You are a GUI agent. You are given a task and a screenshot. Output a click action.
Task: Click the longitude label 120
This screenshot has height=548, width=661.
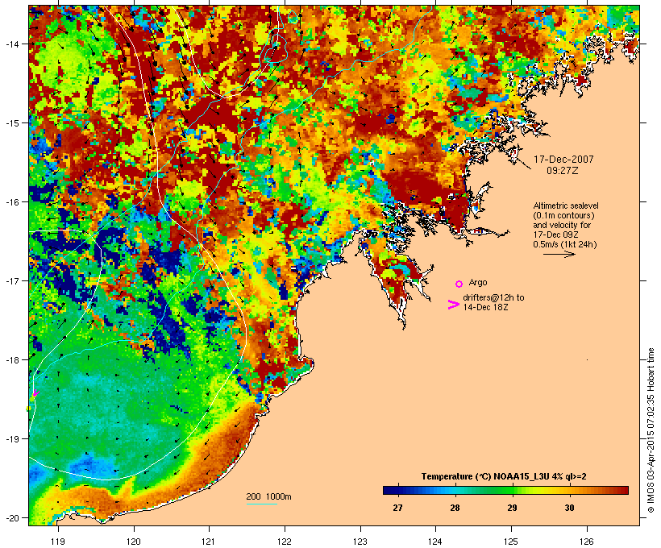pos(134,542)
